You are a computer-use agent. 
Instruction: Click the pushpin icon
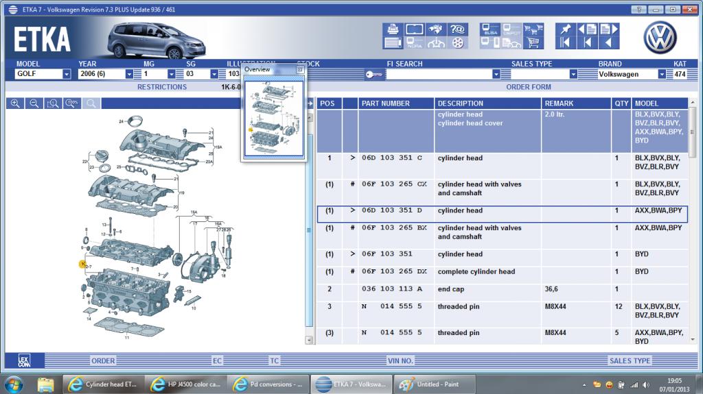[x=566, y=29]
